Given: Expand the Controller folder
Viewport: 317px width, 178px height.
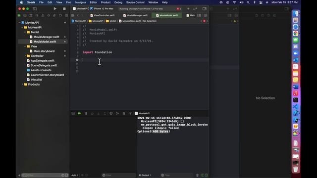Looking at the screenshot, I should coord(25,56).
